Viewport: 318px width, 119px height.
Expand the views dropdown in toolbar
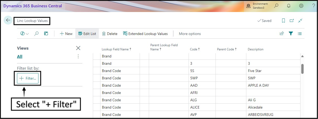pos(25,34)
